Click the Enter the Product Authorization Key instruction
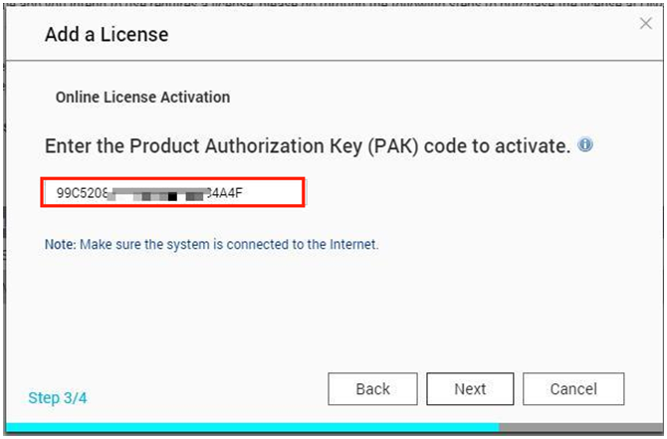667x439 pixels. (308, 146)
